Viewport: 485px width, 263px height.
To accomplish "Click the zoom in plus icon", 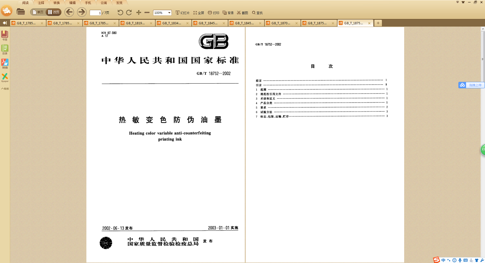I will point(139,13).
